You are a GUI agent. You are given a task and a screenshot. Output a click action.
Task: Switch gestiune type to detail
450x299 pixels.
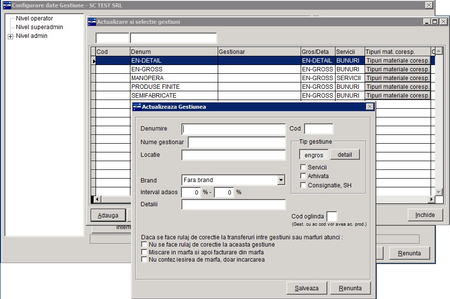tap(345, 154)
